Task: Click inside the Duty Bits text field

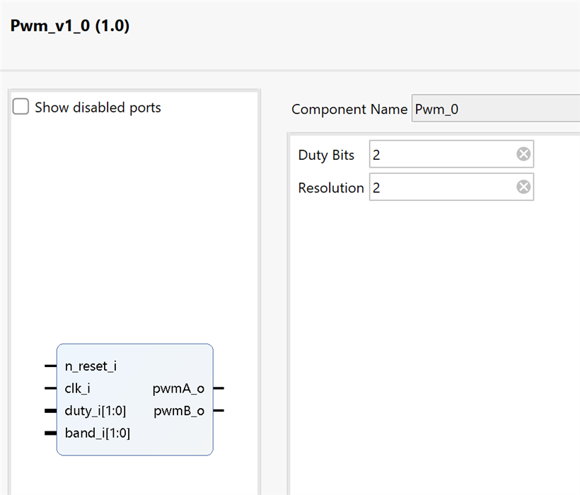Action: coord(440,154)
